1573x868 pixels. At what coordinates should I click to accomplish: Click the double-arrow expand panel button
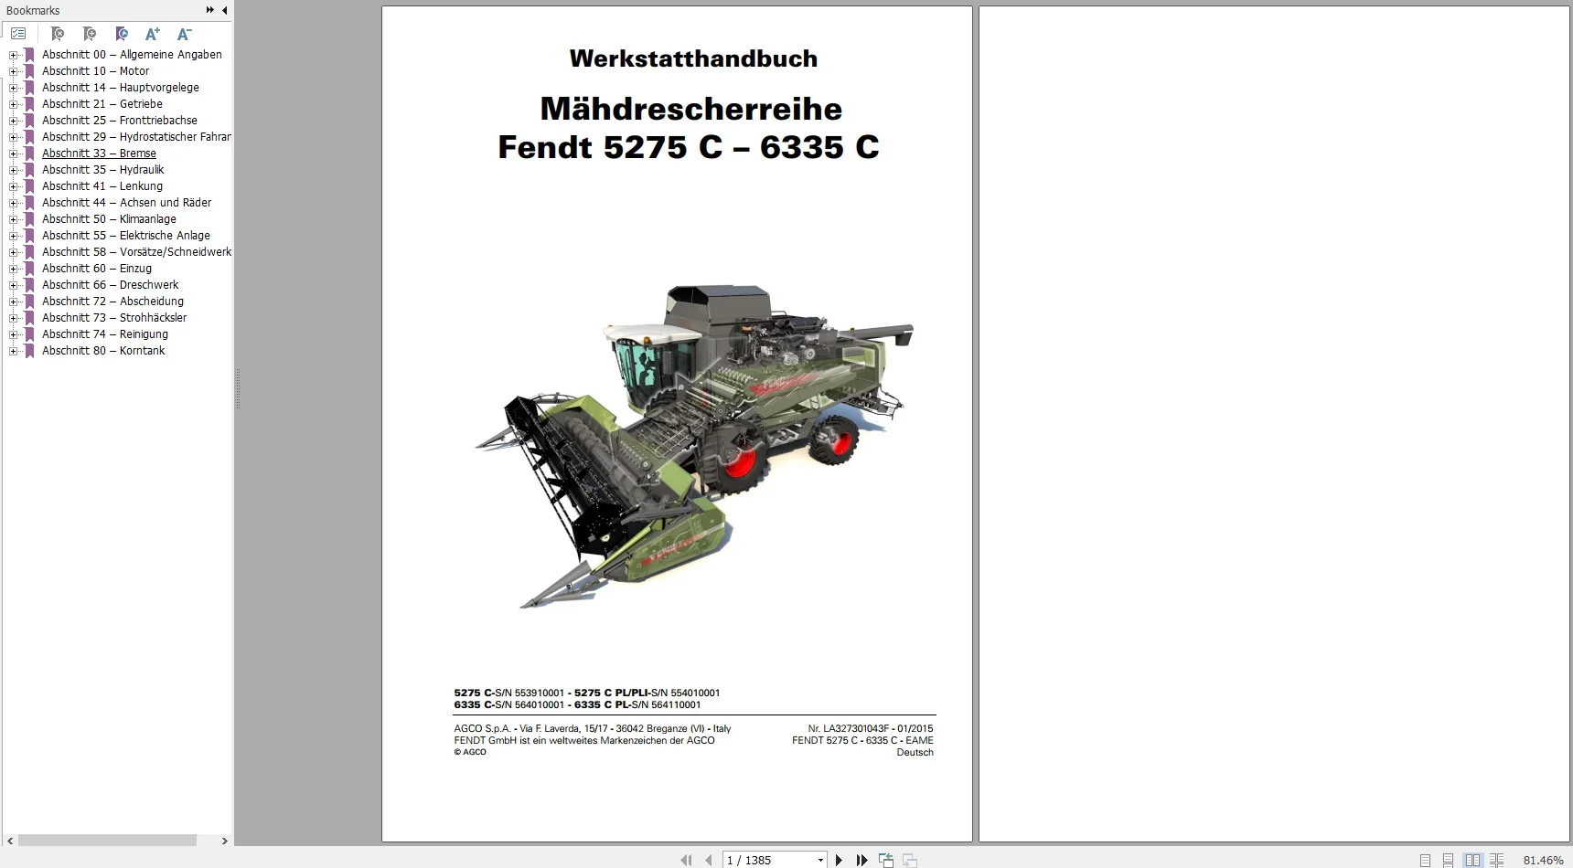[210, 10]
